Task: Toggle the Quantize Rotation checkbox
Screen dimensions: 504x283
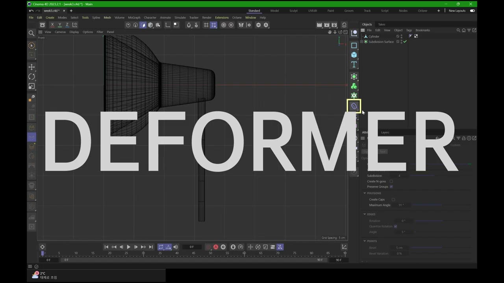Action: [395, 226]
